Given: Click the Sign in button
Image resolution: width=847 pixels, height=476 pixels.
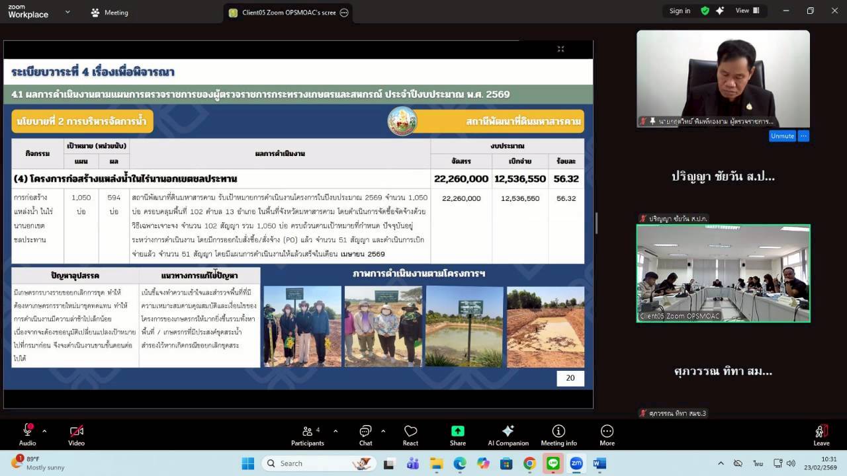Looking at the screenshot, I should click(680, 11).
